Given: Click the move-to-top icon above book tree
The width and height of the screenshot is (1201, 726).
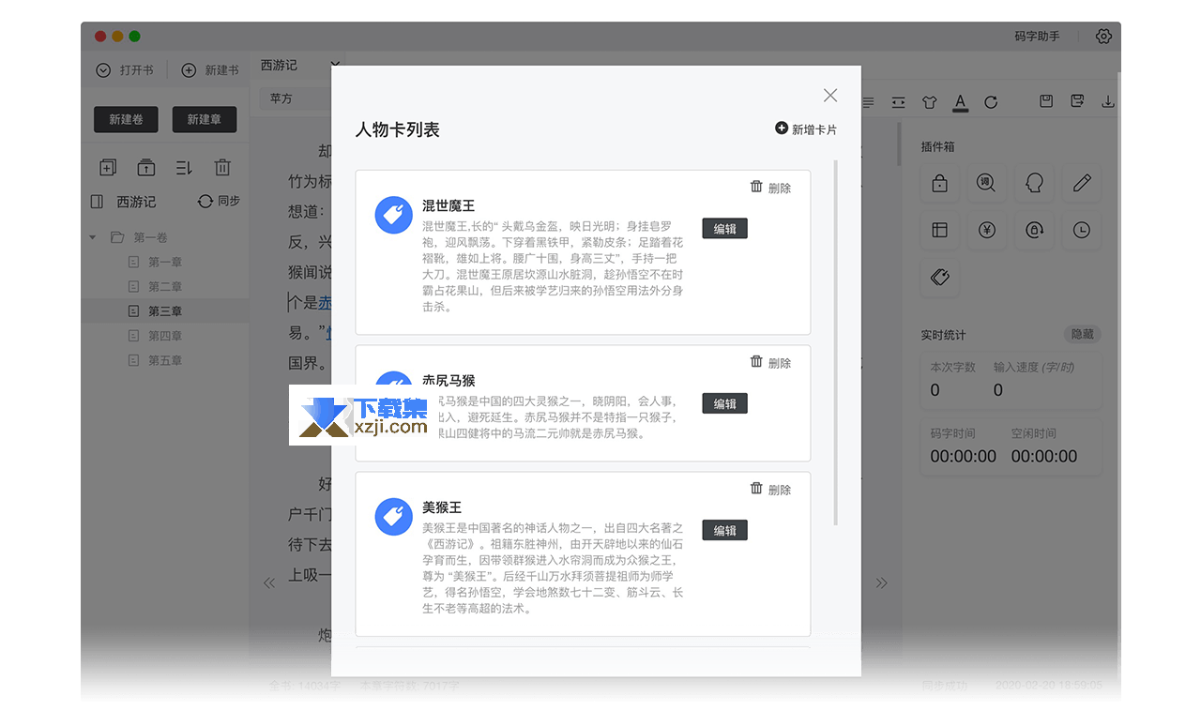Looking at the screenshot, I should [x=146, y=168].
